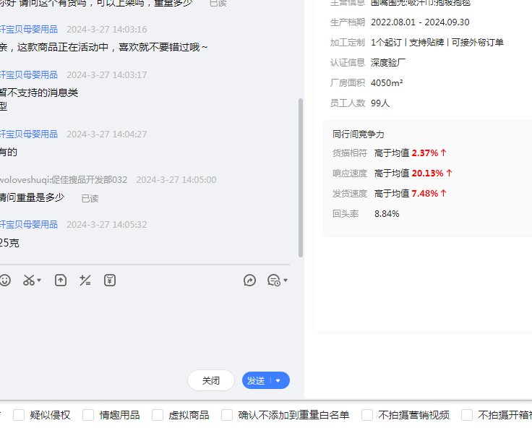Click the file upload icon
The width and height of the screenshot is (532, 428).
[x=61, y=281]
